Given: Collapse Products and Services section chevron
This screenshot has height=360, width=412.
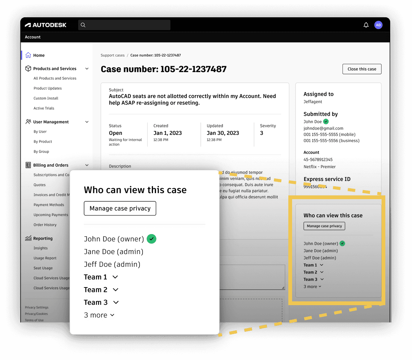Looking at the screenshot, I should (87, 68).
